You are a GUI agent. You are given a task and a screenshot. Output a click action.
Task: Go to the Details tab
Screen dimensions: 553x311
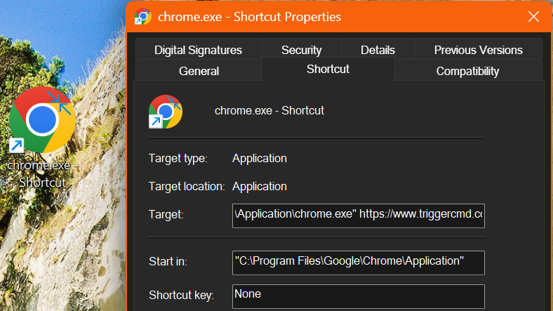point(378,50)
